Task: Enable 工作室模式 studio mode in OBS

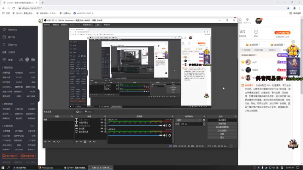Action: 222,130
